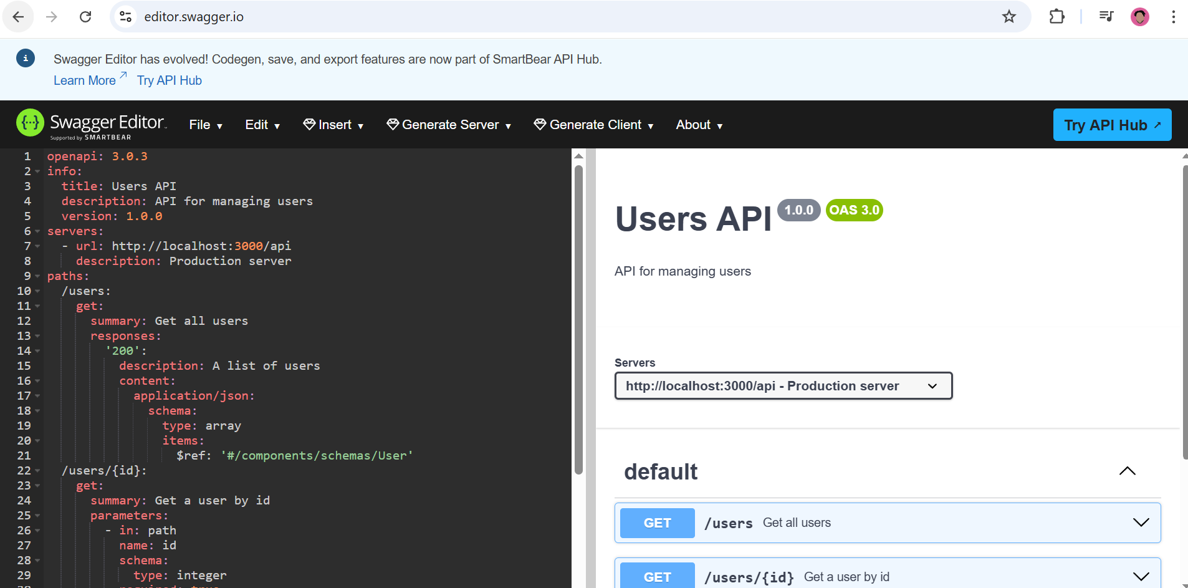This screenshot has width=1188, height=588.
Task: Go back with the browser back arrow
Action: [18, 17]
